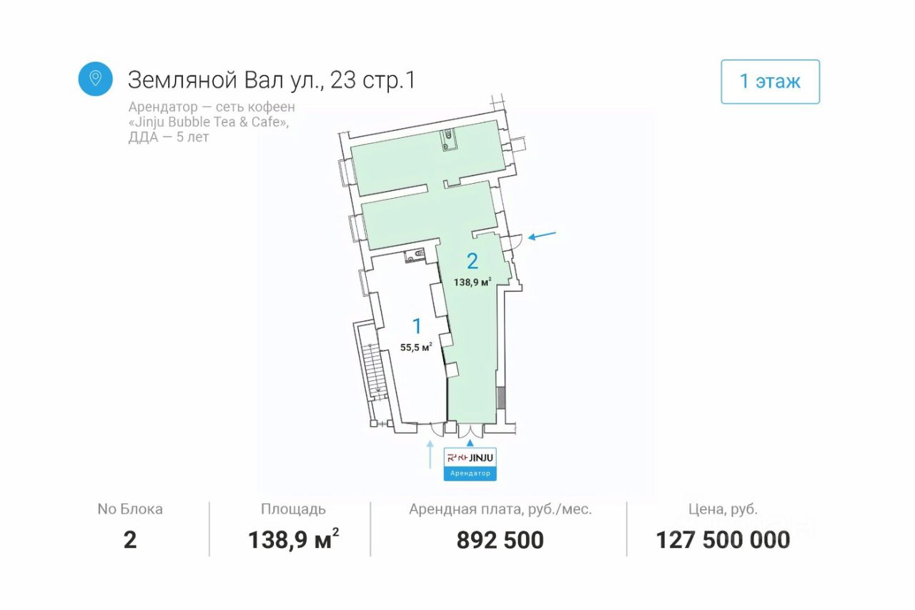The width and height of the screenshot is (915, 610).
Task: Click the staircase symbol on the floor plan
Action: click(375, 372)
